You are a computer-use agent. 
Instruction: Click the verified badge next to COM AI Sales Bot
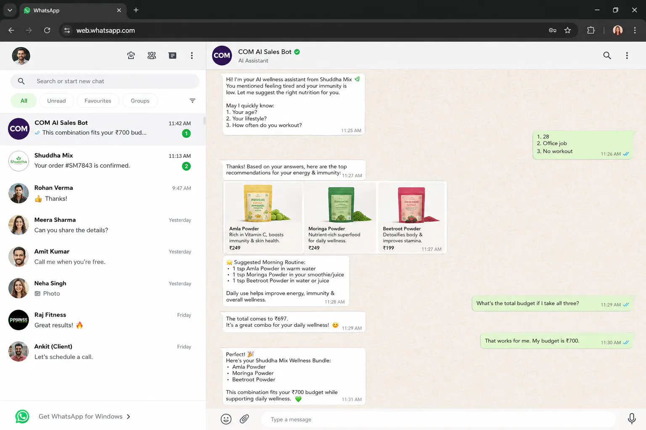(297, 52)
